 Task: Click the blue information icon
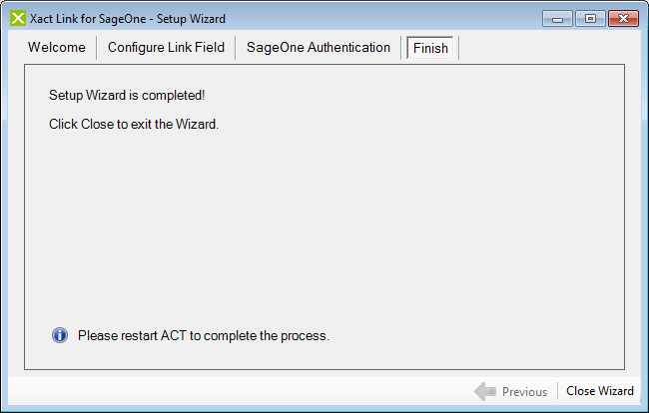60,335
